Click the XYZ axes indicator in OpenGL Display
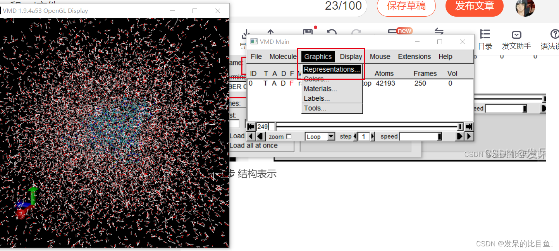This screenshot has width=559, height=251. tap(28, 203)
